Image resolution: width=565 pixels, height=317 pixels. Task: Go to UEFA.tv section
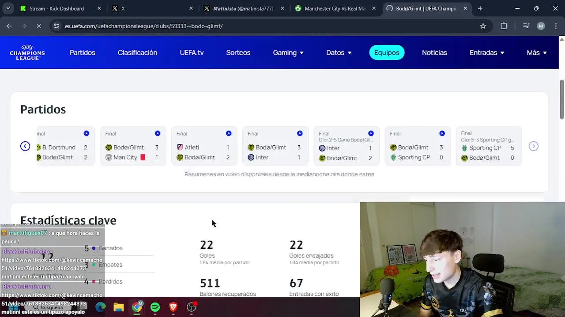pyautogui.click(x=192, y=52)
